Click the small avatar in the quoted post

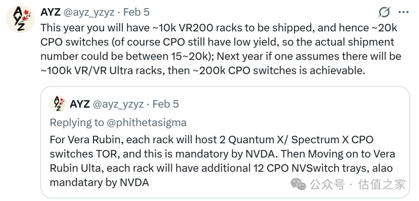57,104
